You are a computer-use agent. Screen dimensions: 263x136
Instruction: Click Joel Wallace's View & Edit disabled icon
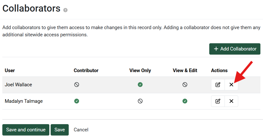point(185,84)
